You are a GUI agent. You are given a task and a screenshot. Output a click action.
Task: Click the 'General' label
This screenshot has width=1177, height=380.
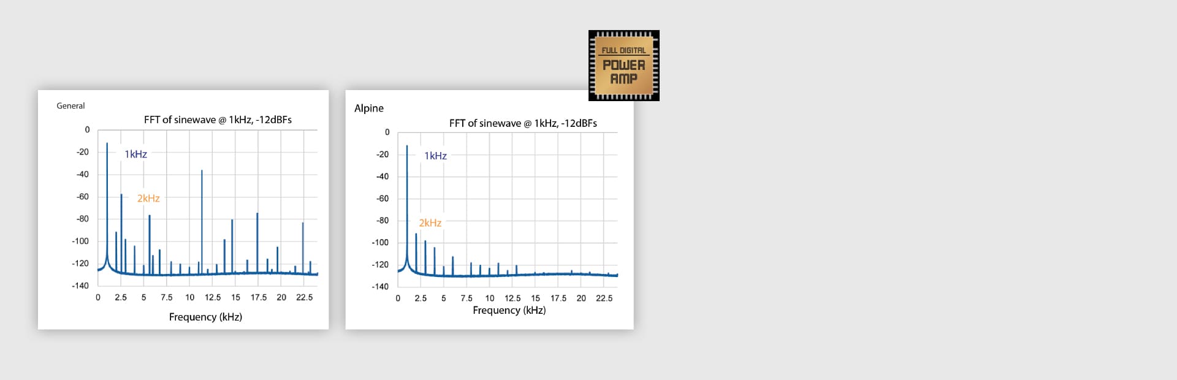tap(70, 105)
